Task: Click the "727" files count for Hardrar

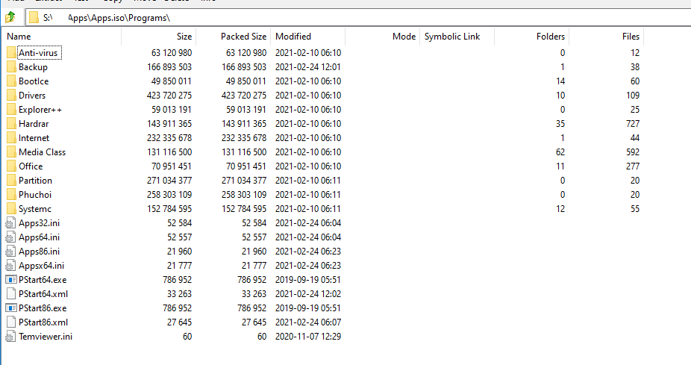Action: tap(633, 124)
